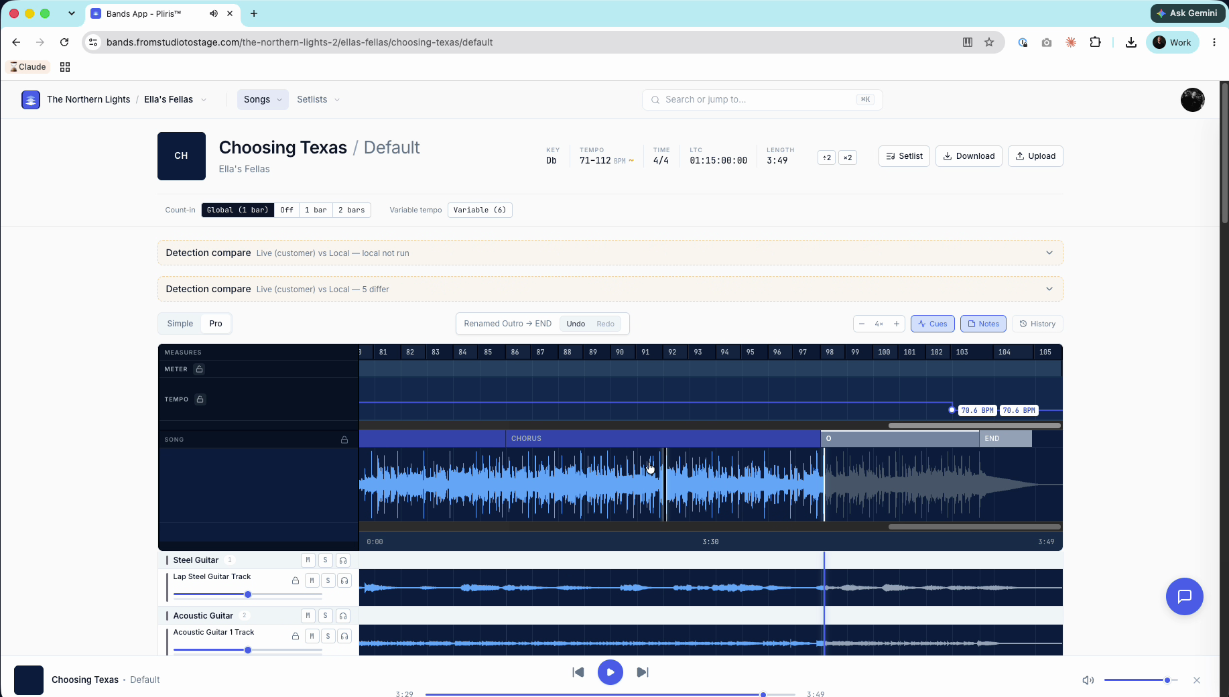Play the song in bottom player

[610, 672]
